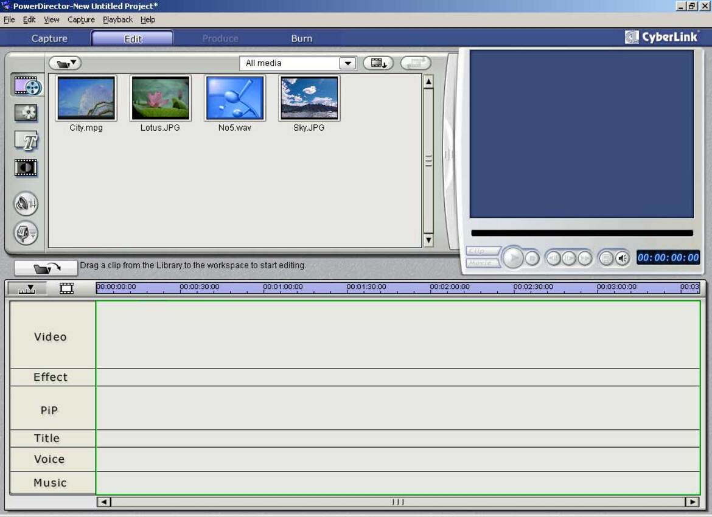Open the Capture menu
This screenshot has width=712, height=517.
tap(81, 19)
